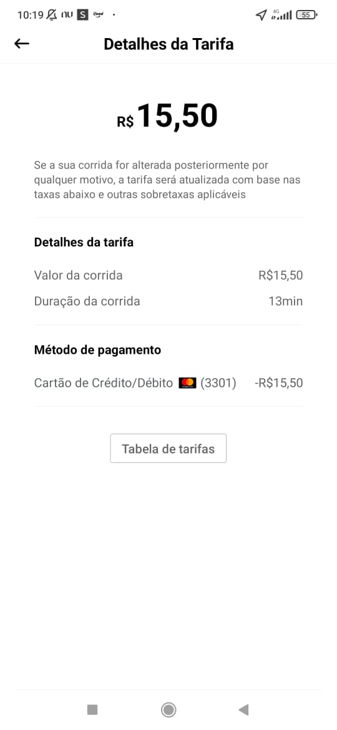
Task: Tap the Detalhes da Tarifa page title
Action: coord(168,44)
